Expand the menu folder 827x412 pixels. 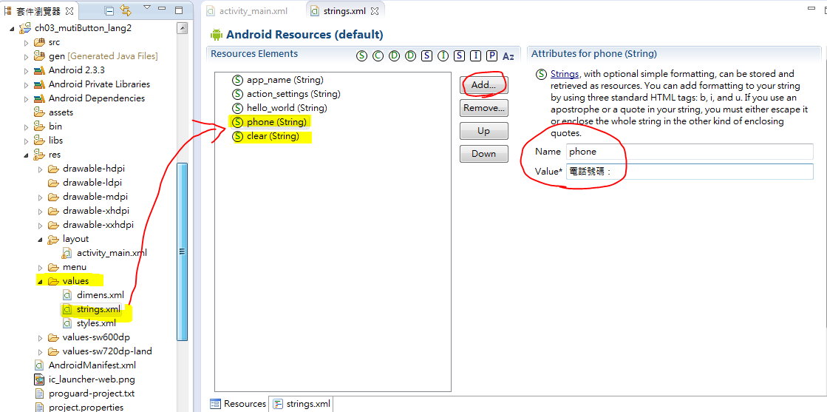tap(40, 267)
